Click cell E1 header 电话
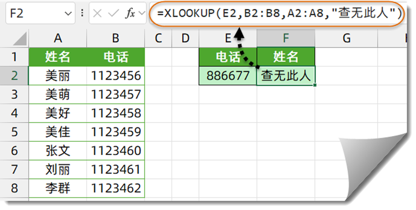 pyautogui.click(x=228, y=57)
